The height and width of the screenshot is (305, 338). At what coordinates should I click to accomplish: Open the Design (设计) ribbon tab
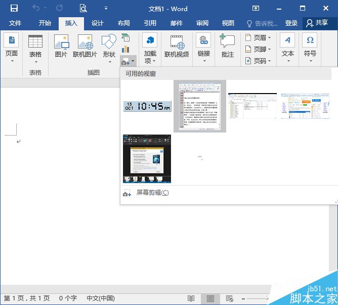(97, 23)
